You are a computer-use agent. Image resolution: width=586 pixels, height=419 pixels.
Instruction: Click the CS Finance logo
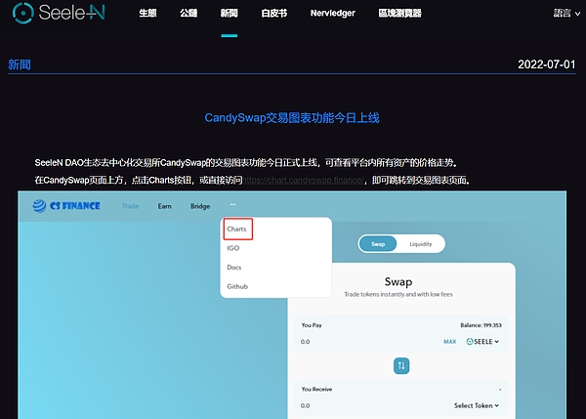tap(66, 205)
